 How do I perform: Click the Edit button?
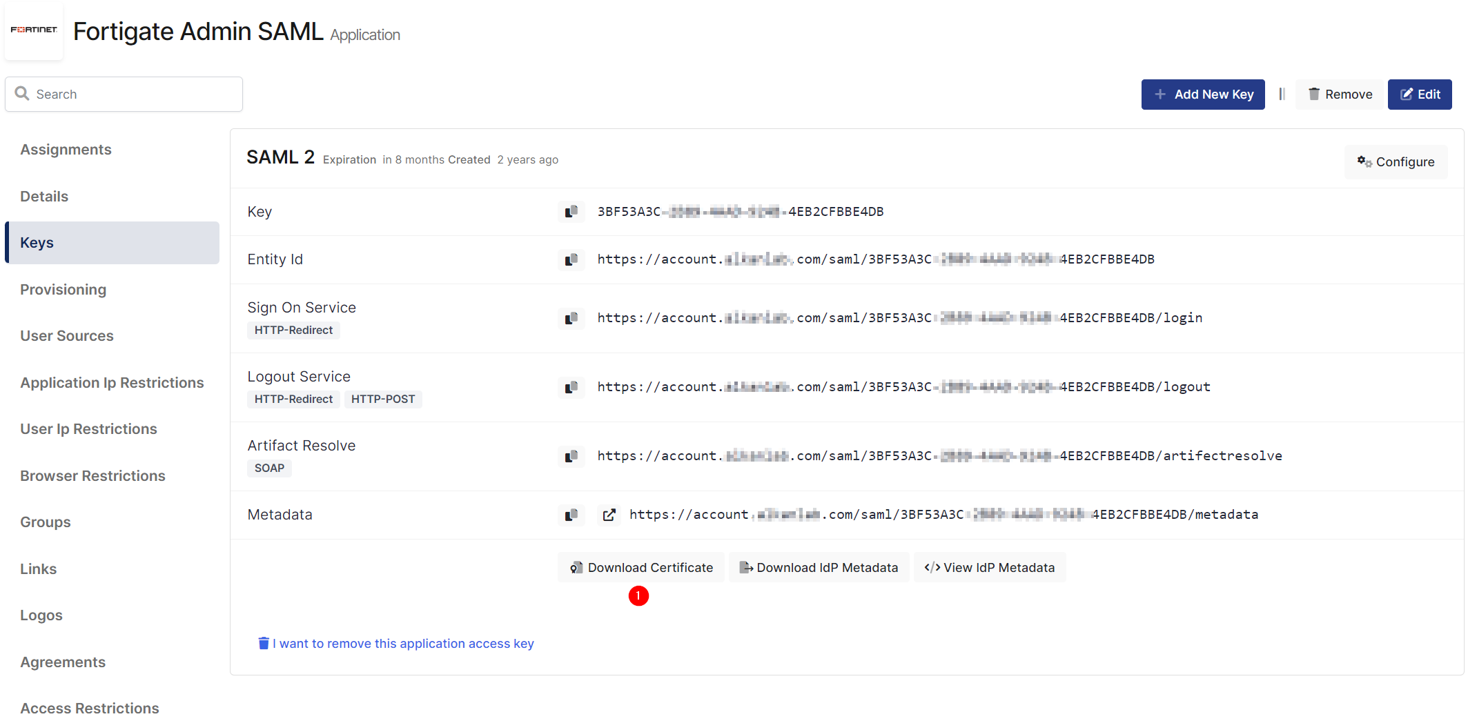[x=1419, y=95]
